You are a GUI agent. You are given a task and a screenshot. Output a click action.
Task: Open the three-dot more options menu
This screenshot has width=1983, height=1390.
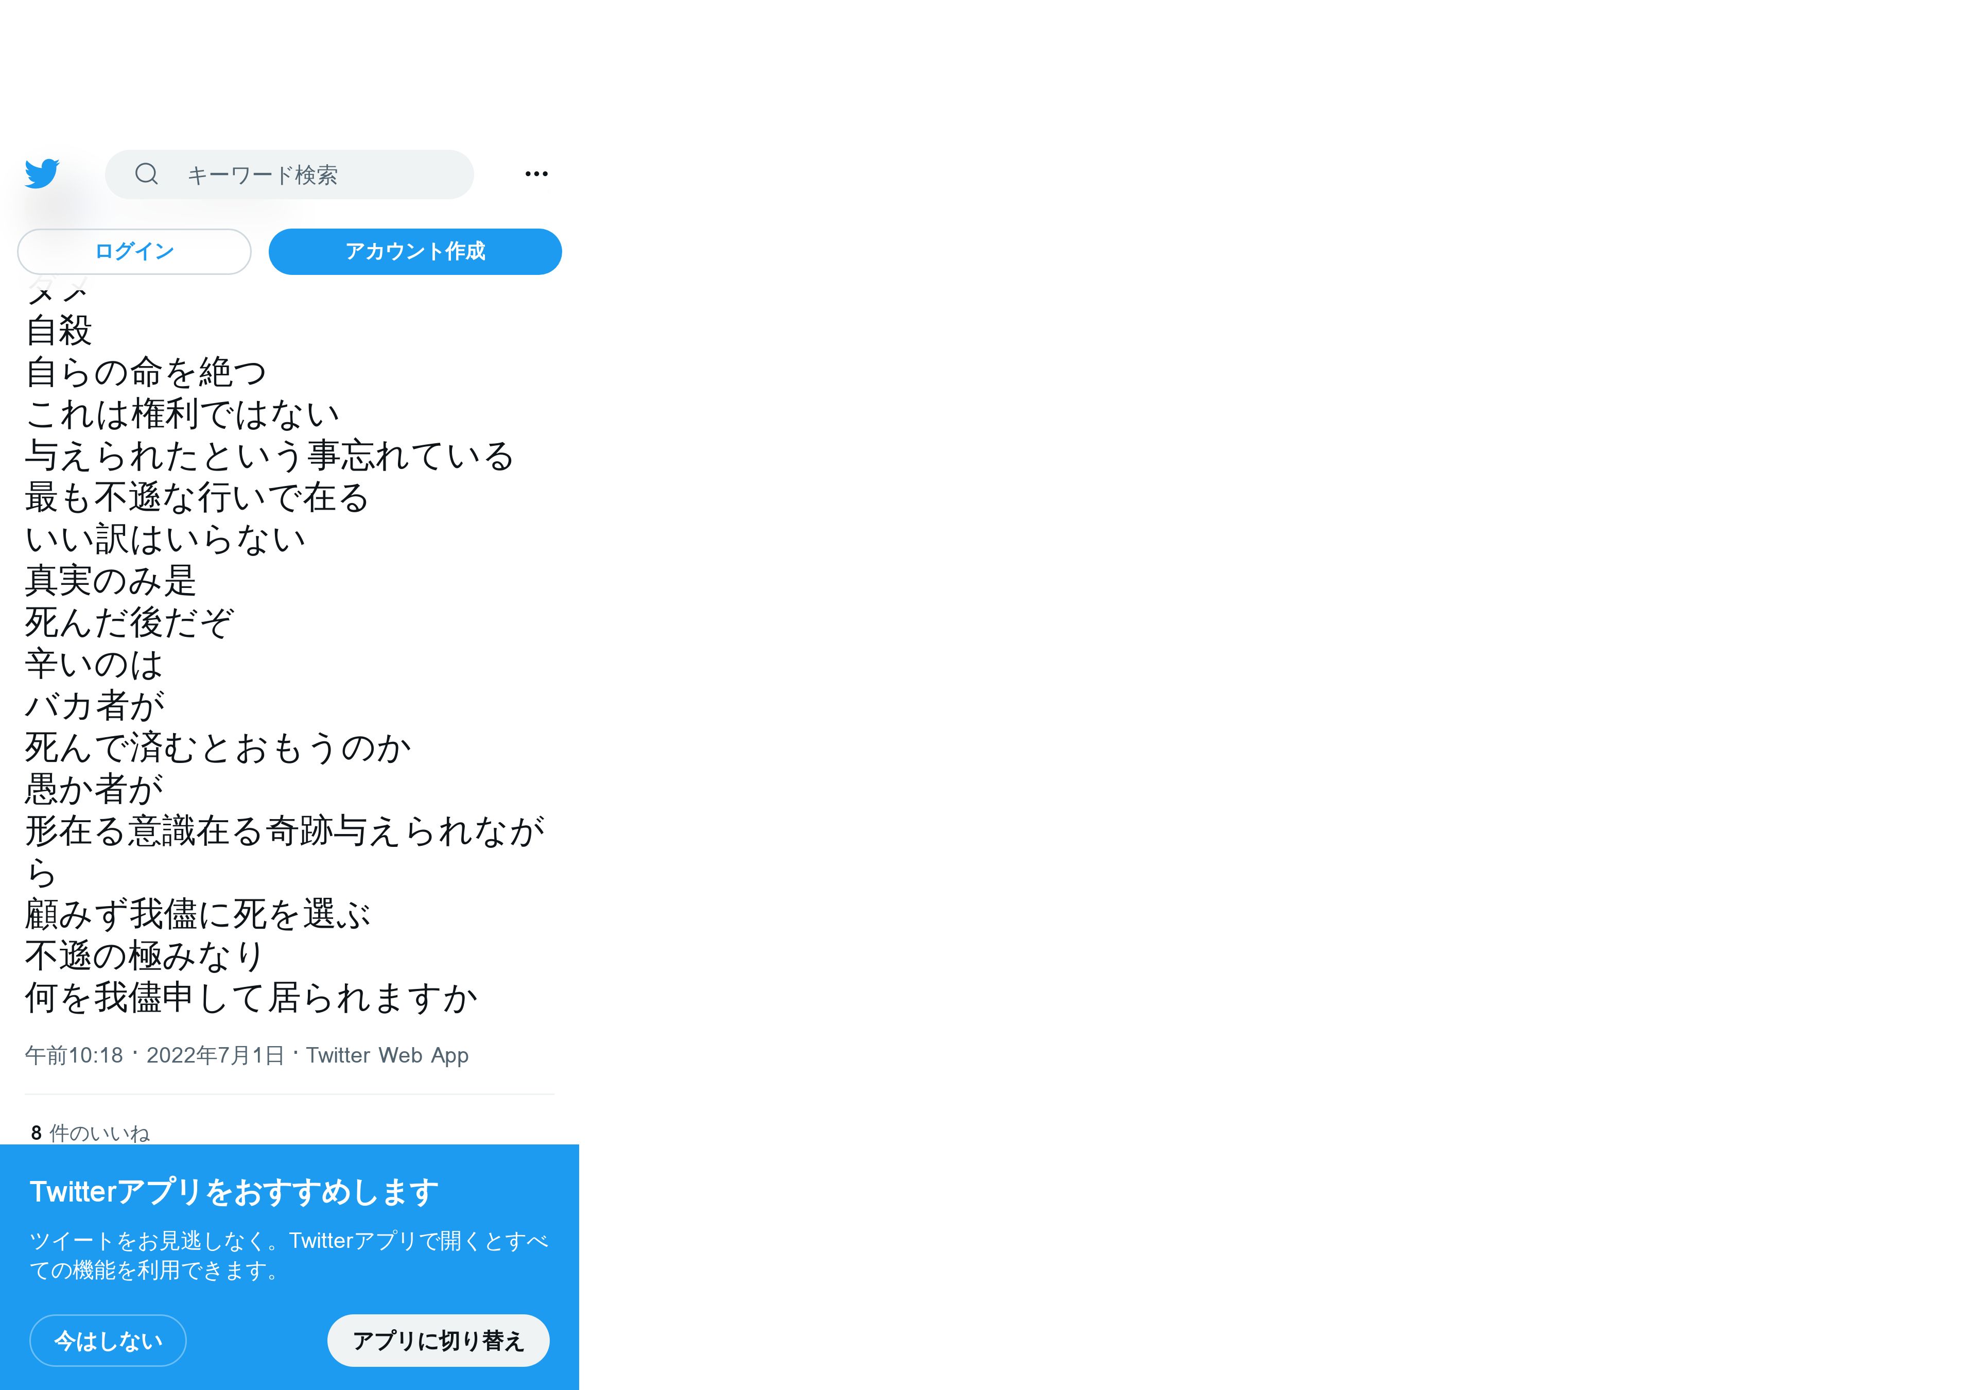point(536,173)
